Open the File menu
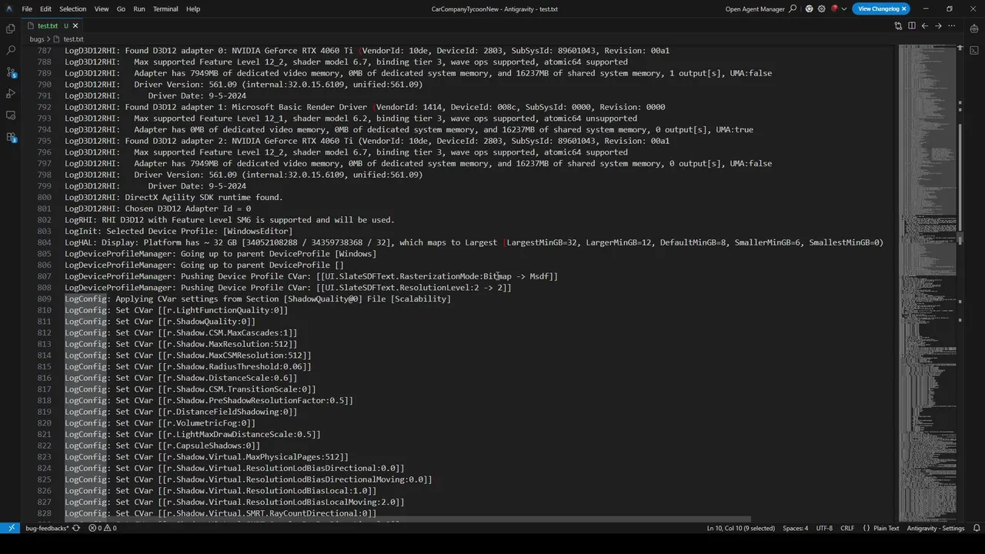 [27, 8]
